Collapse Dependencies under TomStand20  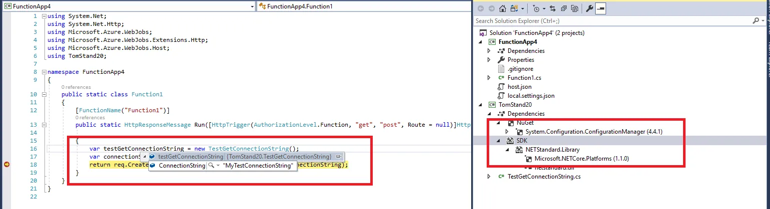coord(490,114)
